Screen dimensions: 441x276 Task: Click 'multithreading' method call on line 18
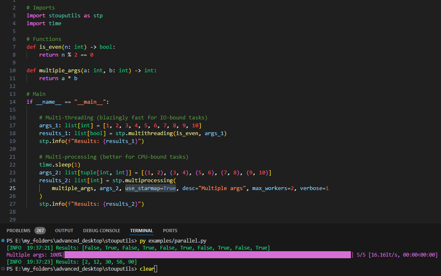pos(150,133)
